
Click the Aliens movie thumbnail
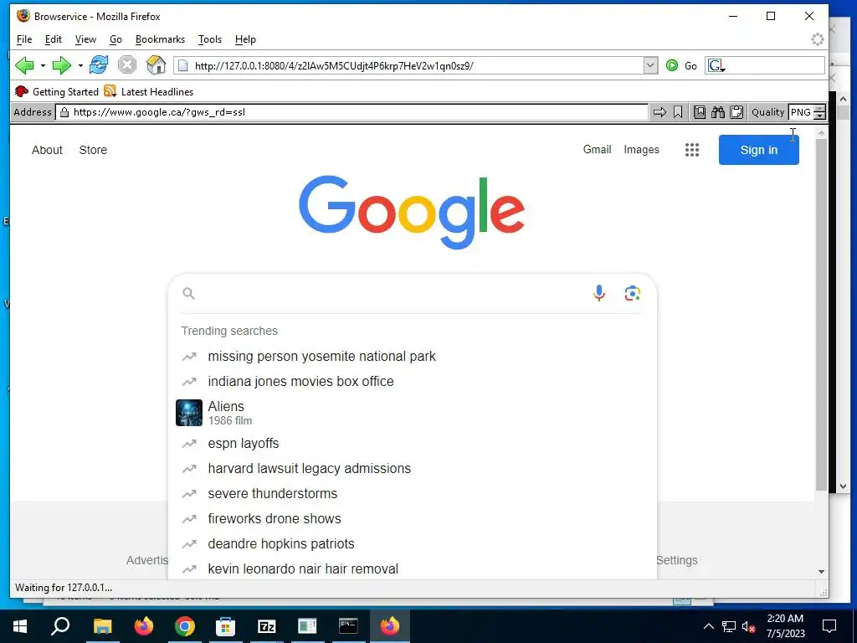click(189, 413)
